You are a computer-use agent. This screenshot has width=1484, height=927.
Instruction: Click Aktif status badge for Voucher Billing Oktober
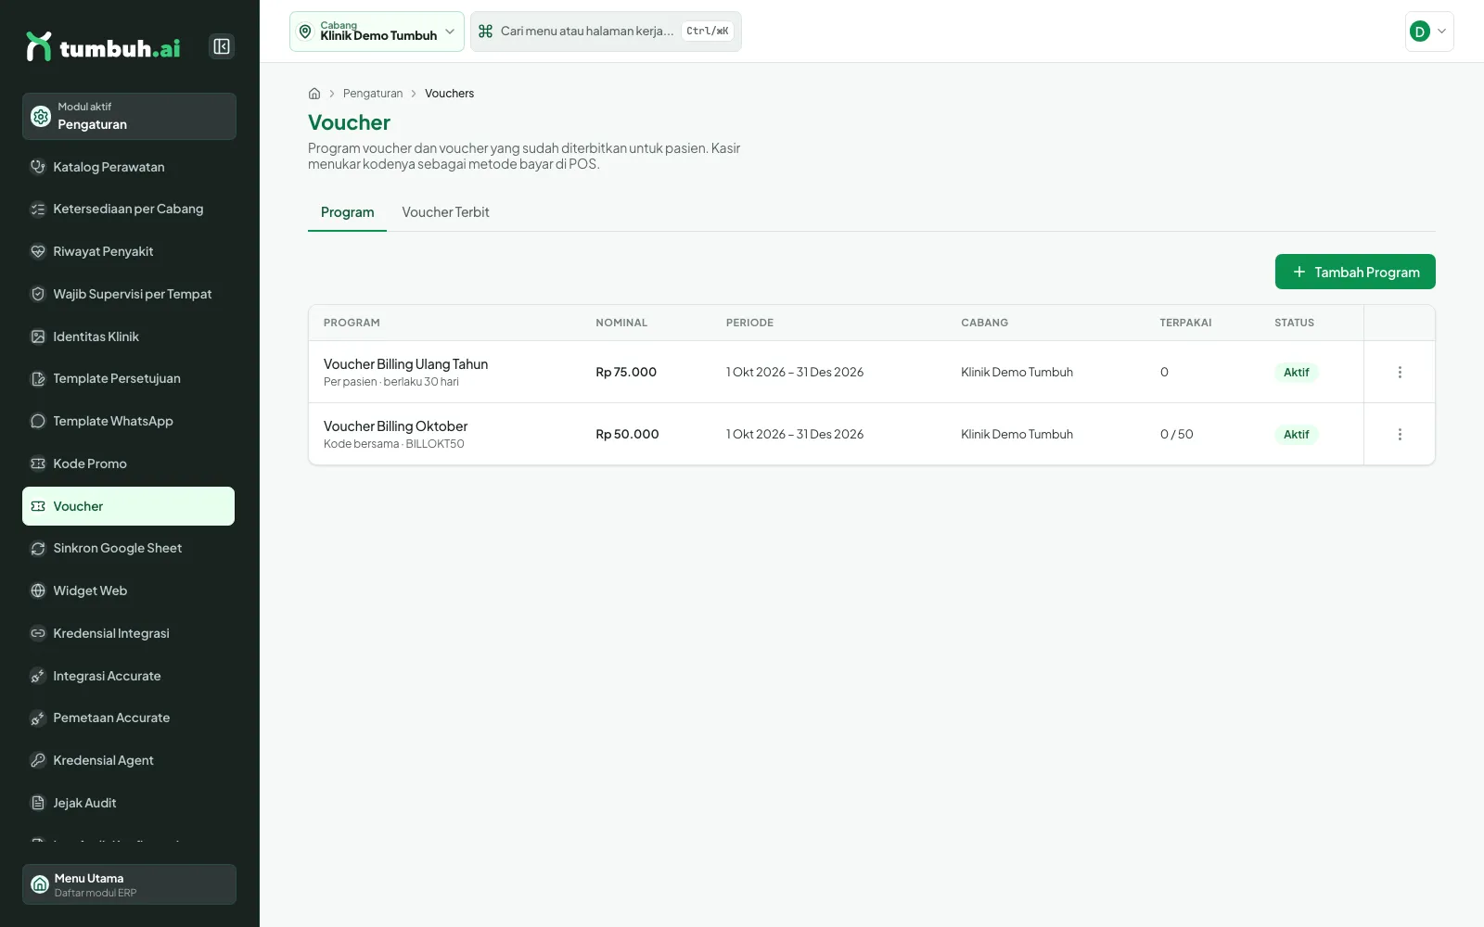[x=1297, y=434]
